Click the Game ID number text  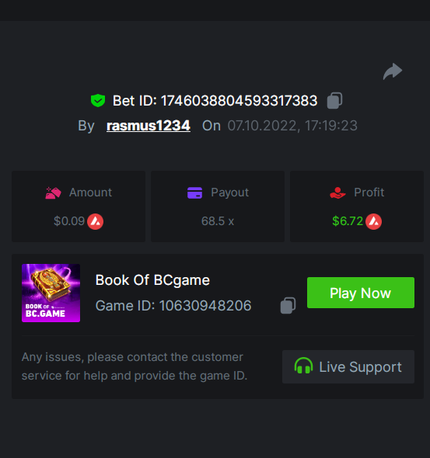[205, 306]
